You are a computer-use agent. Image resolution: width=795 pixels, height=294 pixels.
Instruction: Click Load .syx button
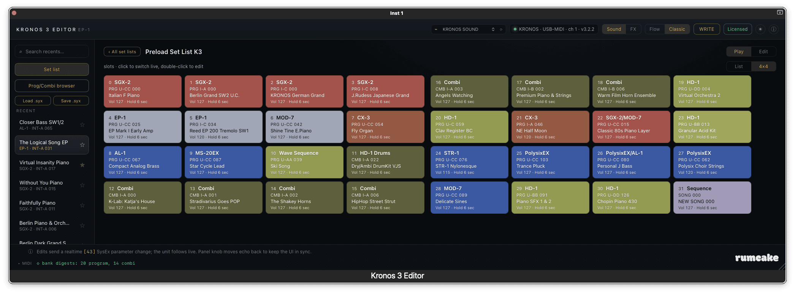coord(33,101)
